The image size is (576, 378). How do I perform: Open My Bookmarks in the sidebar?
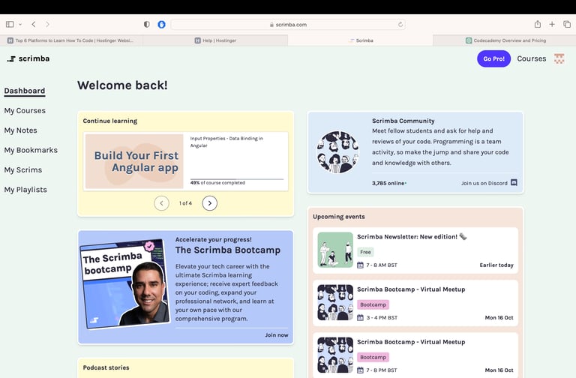(x=31, y=150)
